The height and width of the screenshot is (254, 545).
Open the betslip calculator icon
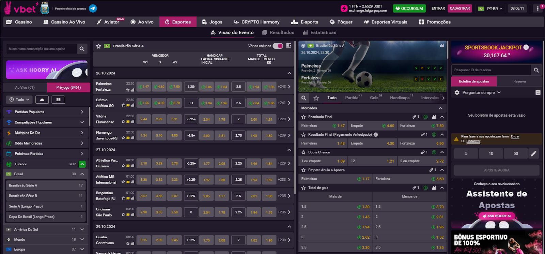(x=538, y=92)
